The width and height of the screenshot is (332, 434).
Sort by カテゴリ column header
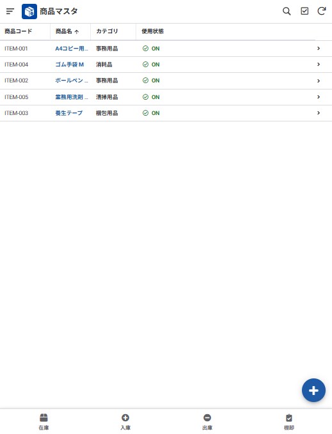107,31
